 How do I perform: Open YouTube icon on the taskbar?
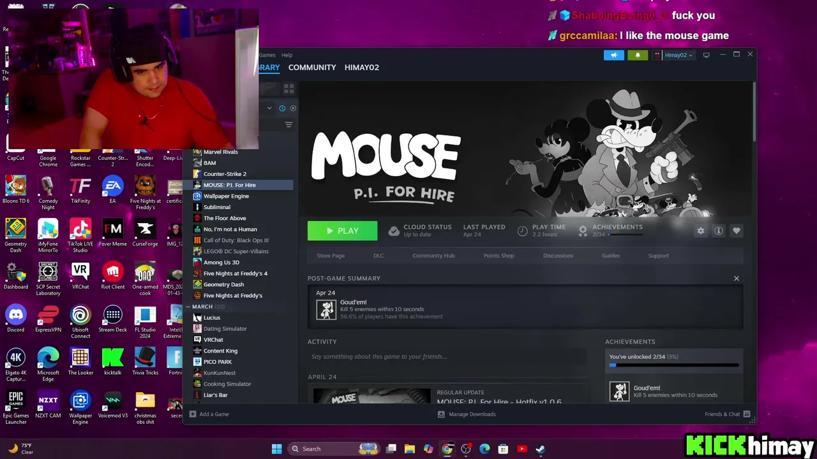tap(521, 449)
